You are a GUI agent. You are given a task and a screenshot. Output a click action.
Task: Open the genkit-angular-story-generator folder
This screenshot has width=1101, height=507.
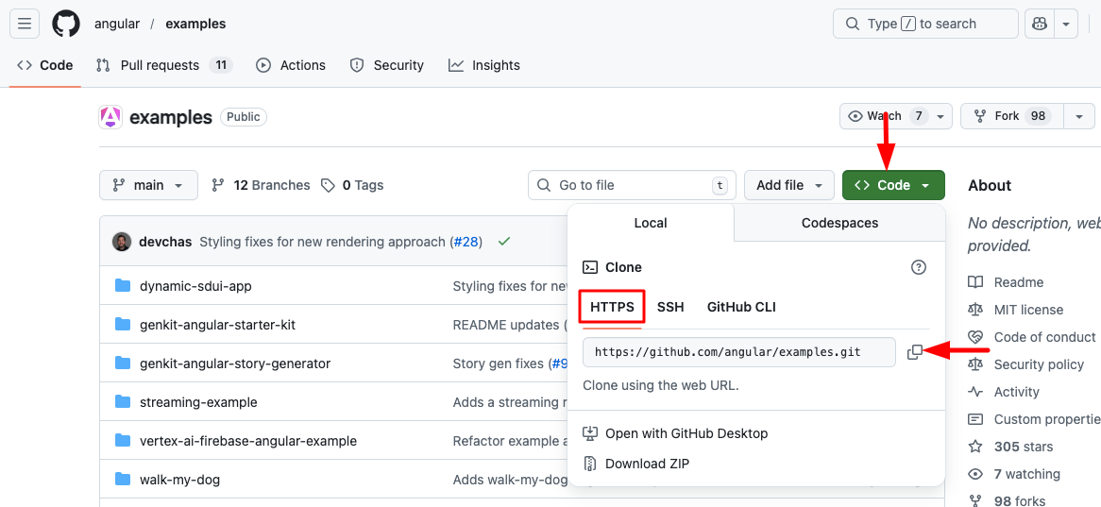[235, 363]
